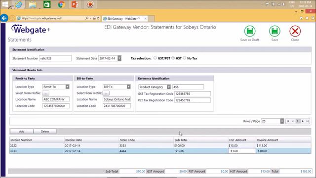Go to previous page of rows

293,121
